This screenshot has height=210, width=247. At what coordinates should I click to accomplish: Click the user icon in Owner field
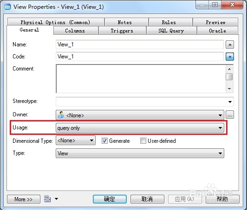point(61,115)
